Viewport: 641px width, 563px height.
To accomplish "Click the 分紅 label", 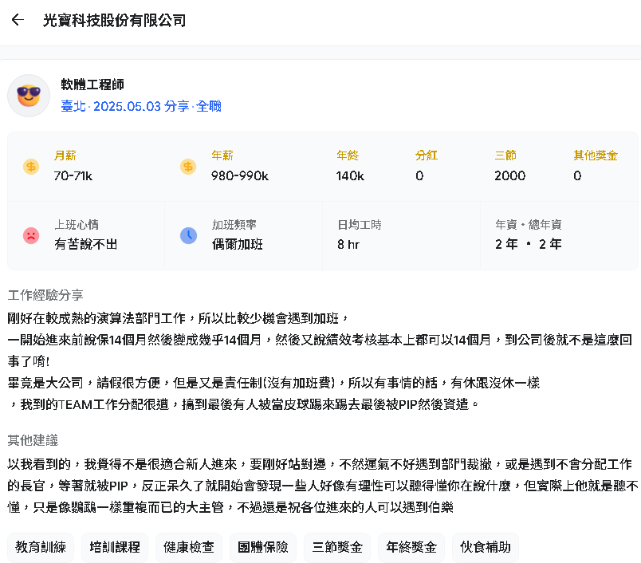I will coord(427,156).
